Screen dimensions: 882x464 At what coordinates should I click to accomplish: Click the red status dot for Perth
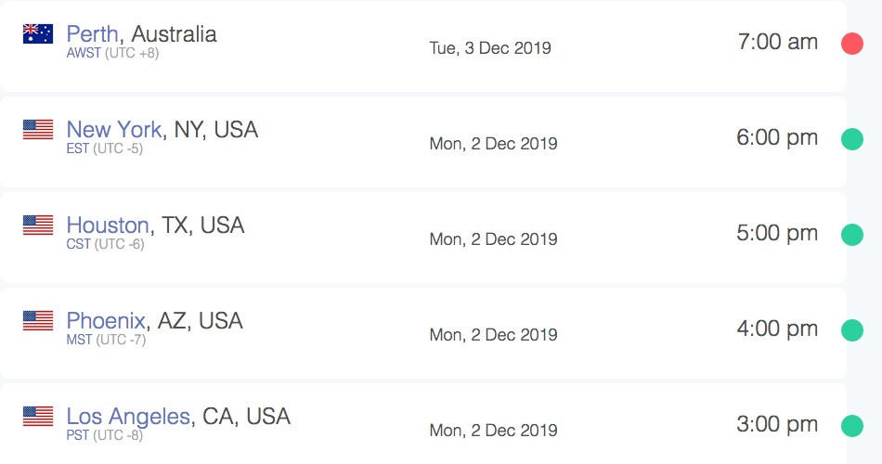pyautogui.click(x=852, y=44)
